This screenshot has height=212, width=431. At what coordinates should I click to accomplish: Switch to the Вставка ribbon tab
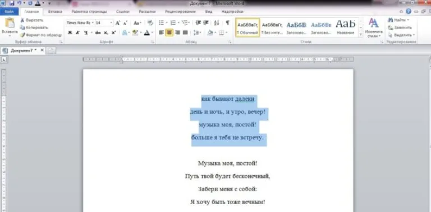coord(55,12)
